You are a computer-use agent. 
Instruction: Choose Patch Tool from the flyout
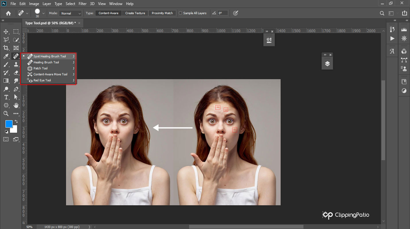tap(40, 68)
